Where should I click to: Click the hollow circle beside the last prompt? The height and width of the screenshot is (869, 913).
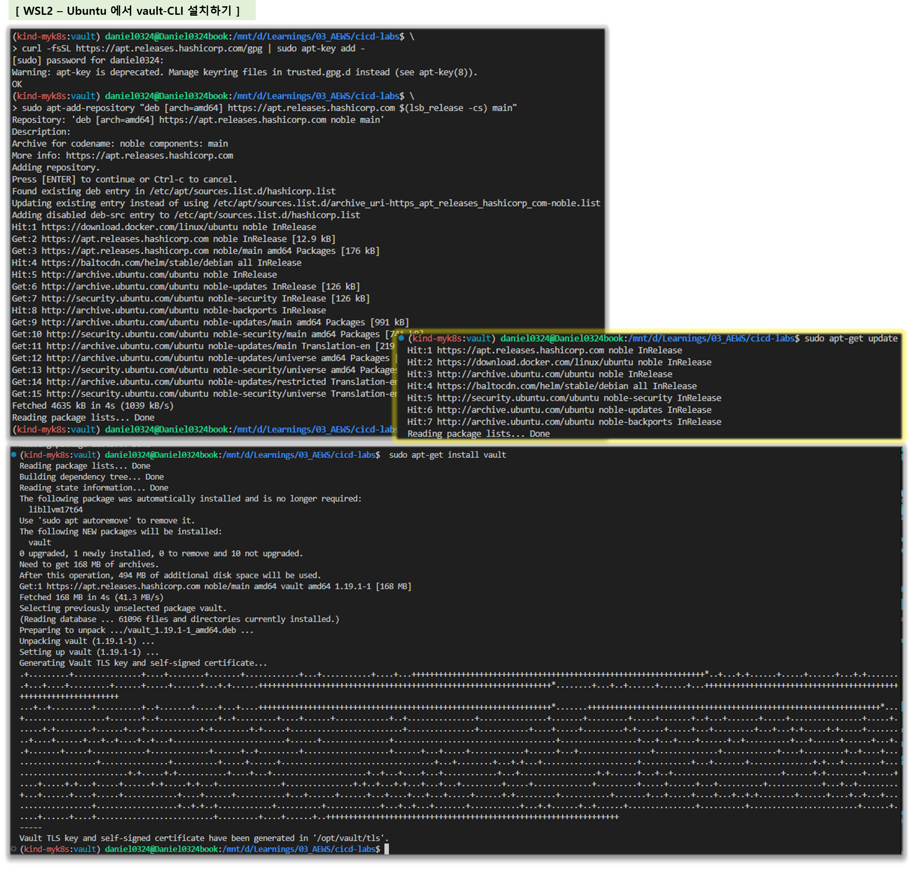pos(14,849)
